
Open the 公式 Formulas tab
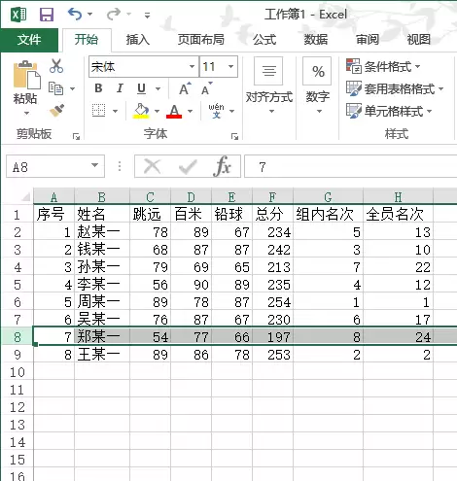coord(264,40)
